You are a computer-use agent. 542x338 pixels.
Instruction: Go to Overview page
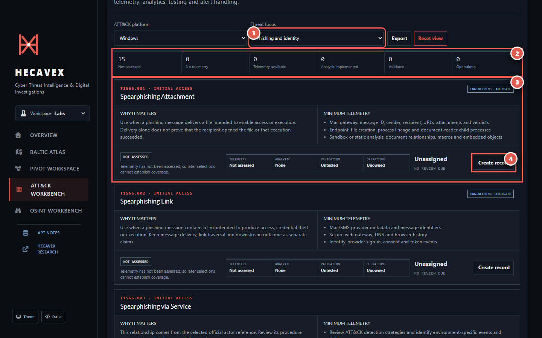pyautogui.click(x=44, y=135)
